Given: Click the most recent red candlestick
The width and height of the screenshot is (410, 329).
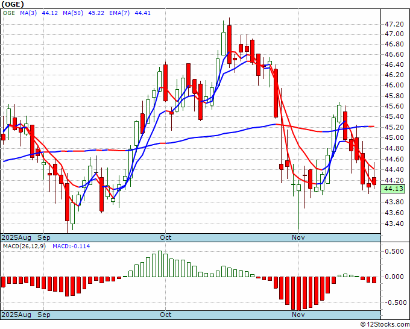Looking at the screenshot, I should 374,181.
